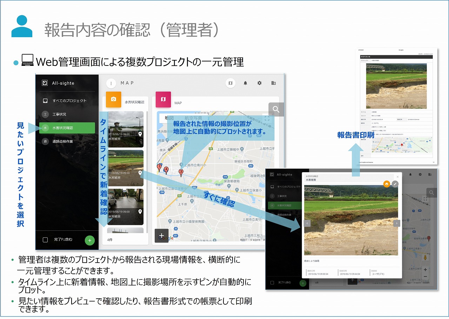Toggle 完了PJ含む checkbox in main sidebar

(x=45, y=240)
